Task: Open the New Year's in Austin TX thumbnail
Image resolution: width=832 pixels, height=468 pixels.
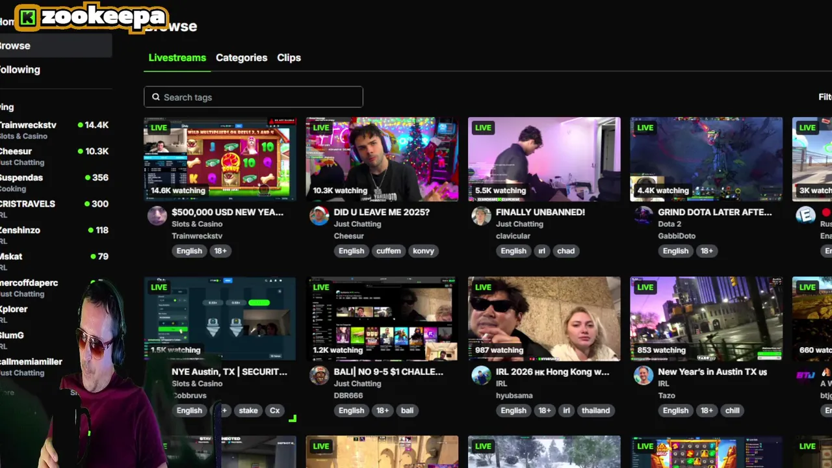Action: [706, 318]
